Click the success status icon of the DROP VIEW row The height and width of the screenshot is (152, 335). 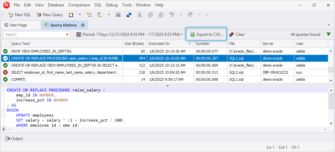(x=5, y=51)
